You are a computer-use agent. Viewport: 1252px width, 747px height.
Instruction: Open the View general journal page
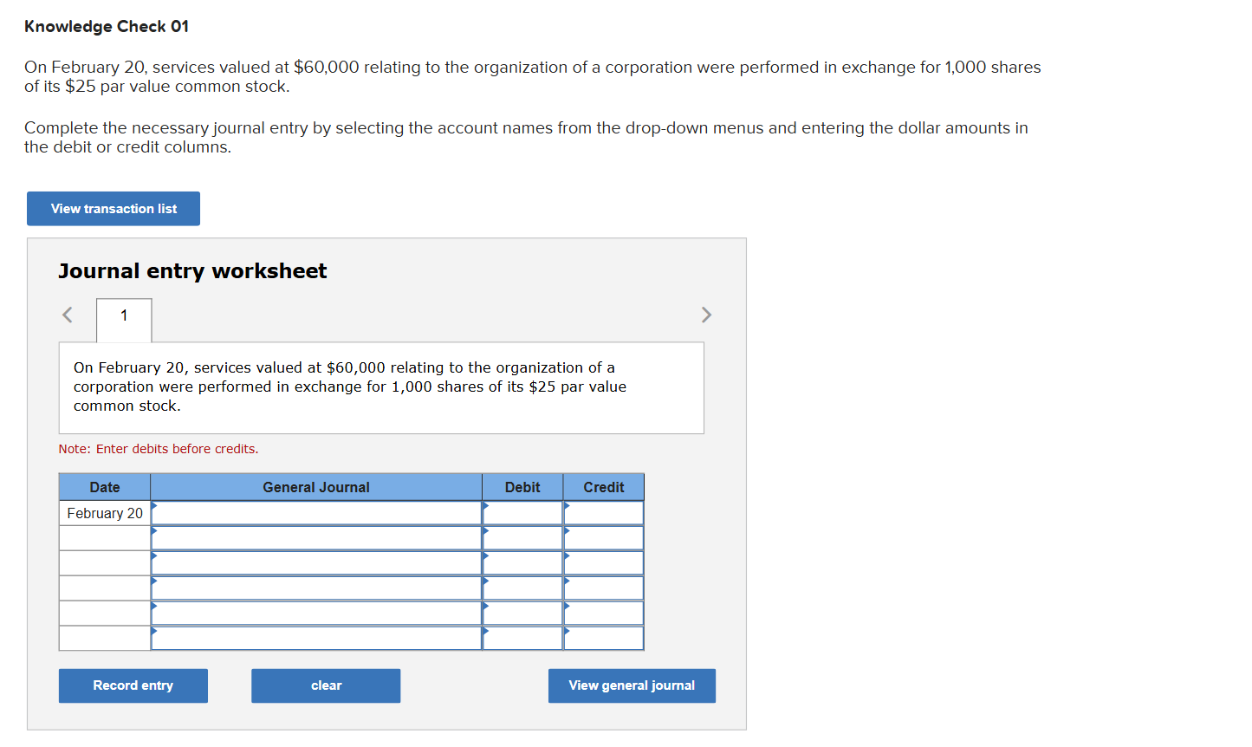[632, 685]
